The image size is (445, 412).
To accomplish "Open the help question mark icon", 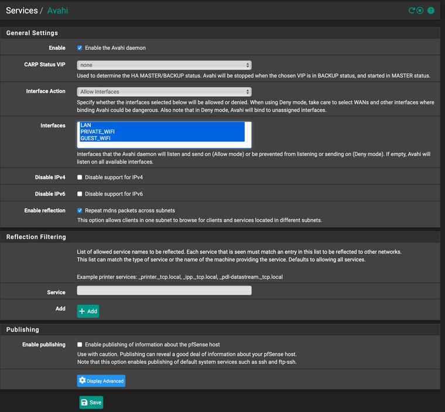I will (x=431, y=11).
